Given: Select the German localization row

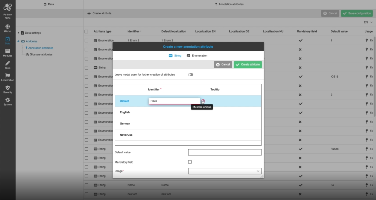Looking at the screenshot, I should point(188,124).
